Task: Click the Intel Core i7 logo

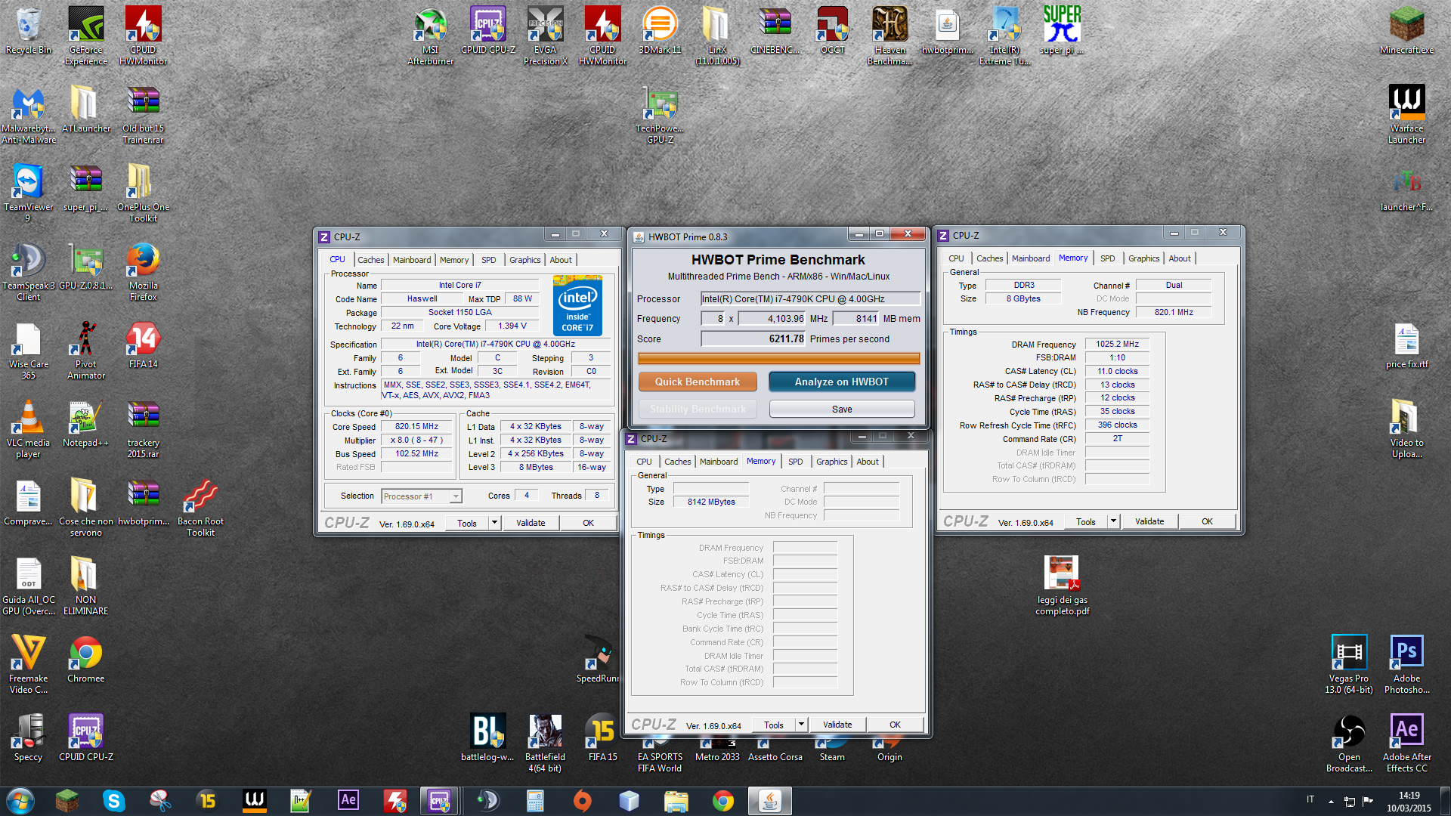Action: click(577, 305)
